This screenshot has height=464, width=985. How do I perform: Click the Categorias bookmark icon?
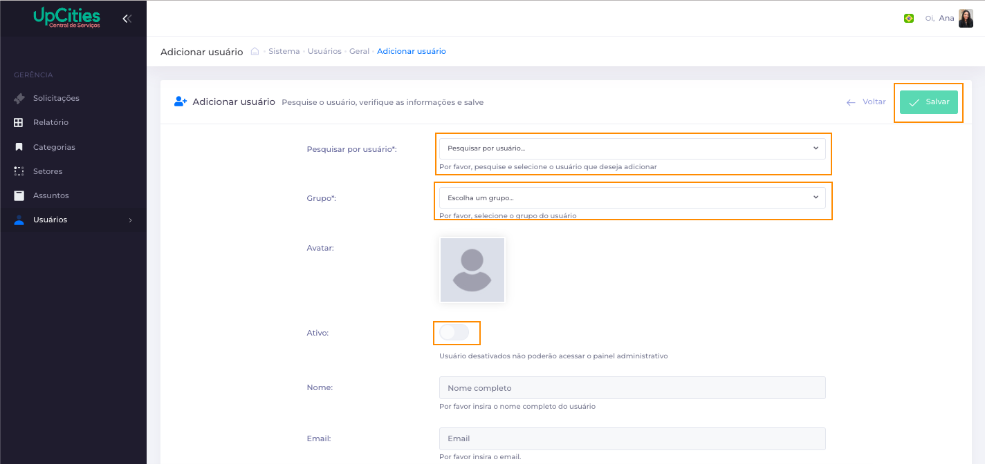[x=19, y=147]
